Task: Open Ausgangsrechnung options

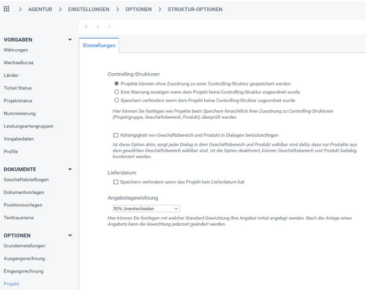Action: [x=24, y=258]
